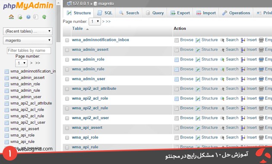Click the log out icon beside home
The height and width of the screenshot is (164, 272).
(20, 17)
